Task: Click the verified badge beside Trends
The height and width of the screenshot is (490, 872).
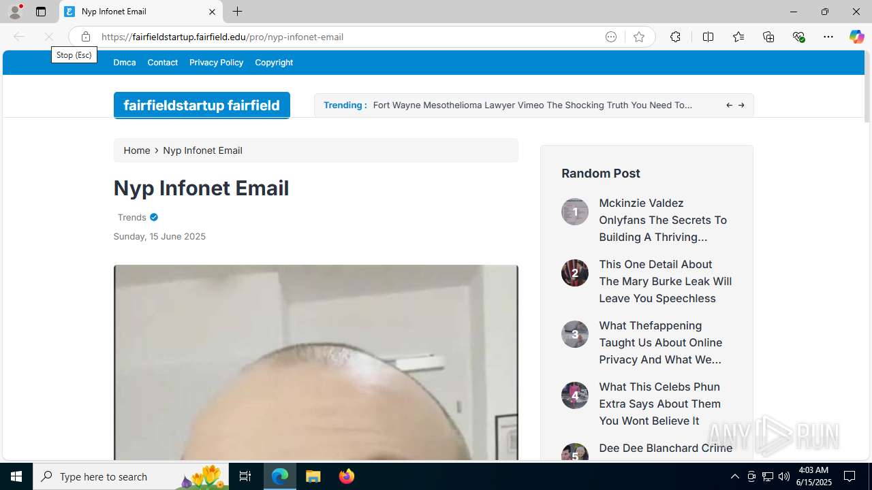Action: 154,217
